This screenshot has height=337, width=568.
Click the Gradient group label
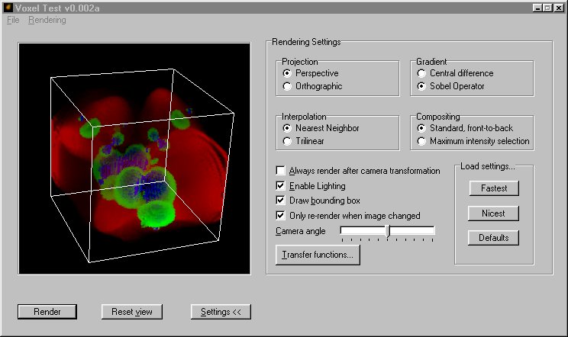click(x=431, y=62)
